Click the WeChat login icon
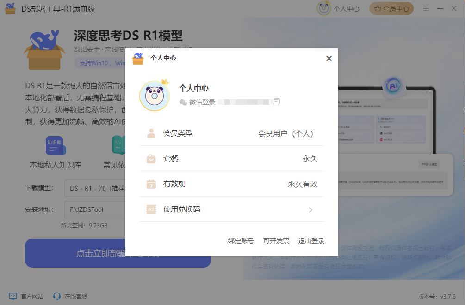This screenshot has width=465, height=305. [183, 102]
